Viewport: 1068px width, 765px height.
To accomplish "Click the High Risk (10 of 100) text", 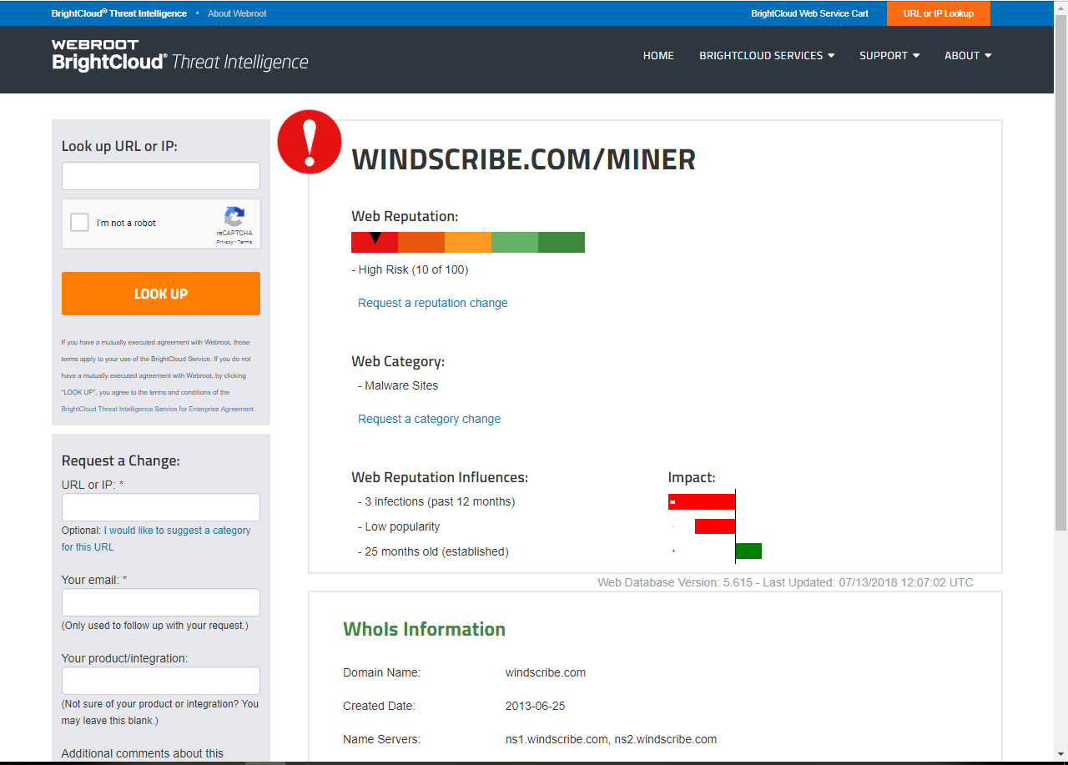I will (413, 269).
